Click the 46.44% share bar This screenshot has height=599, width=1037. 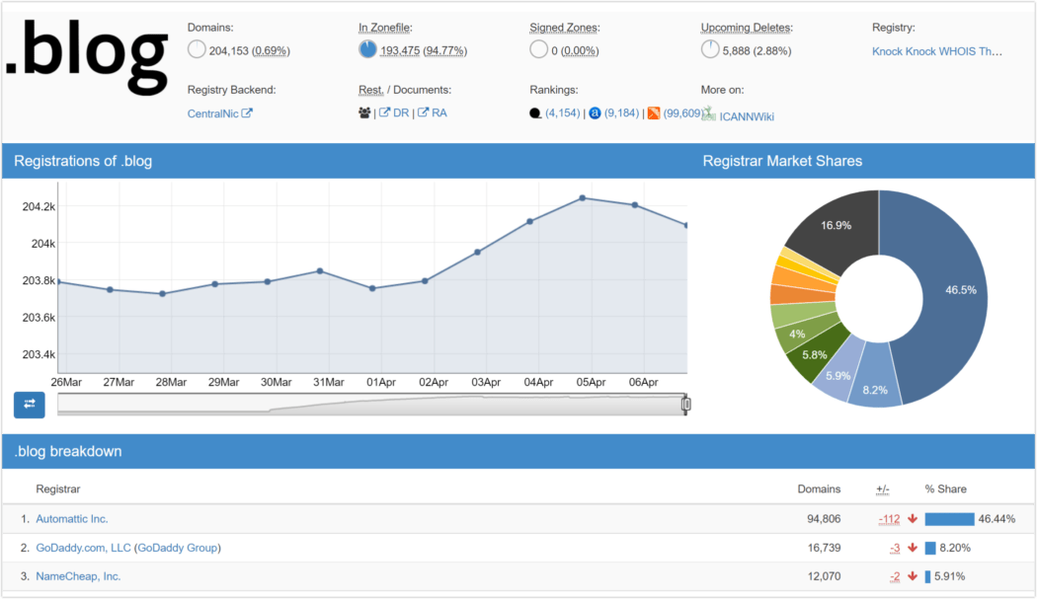(950, 519)
